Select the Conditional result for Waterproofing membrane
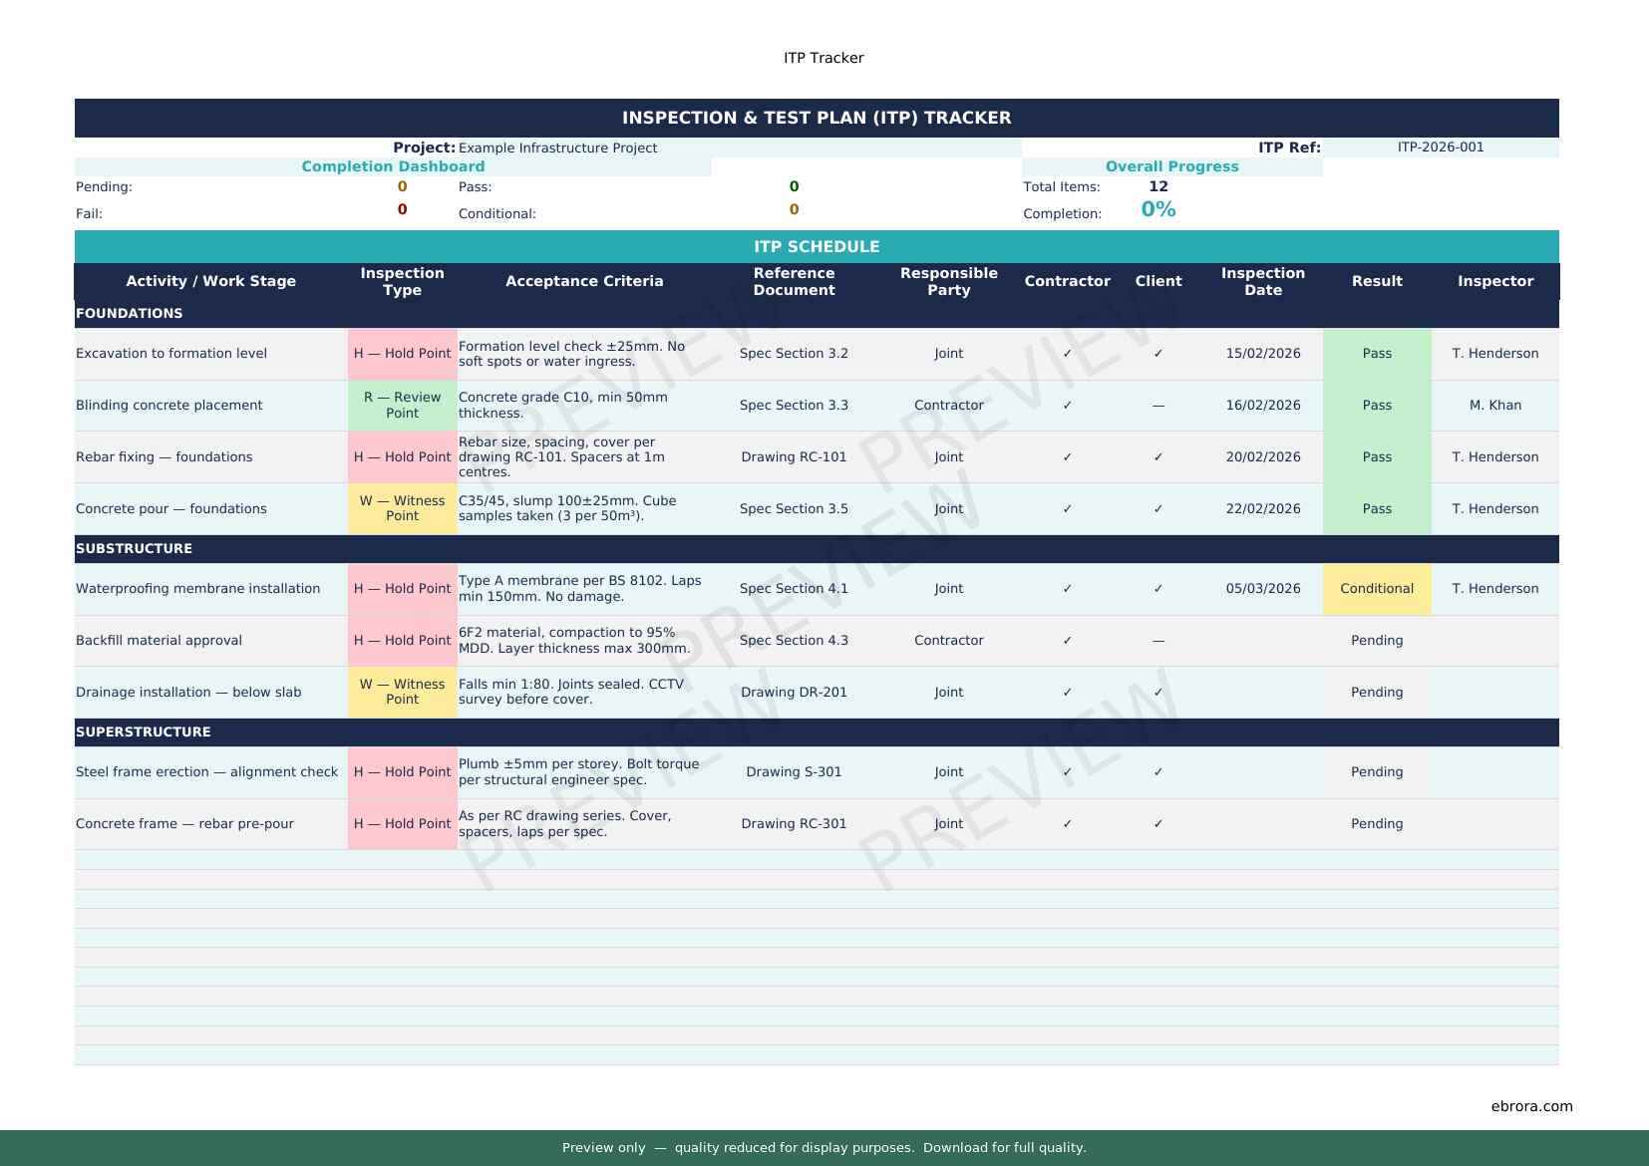Screen dimensions: 1649x1166 tap(1376, 589)
